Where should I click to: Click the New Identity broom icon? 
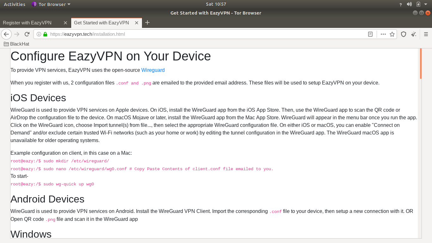click(414, 34)
